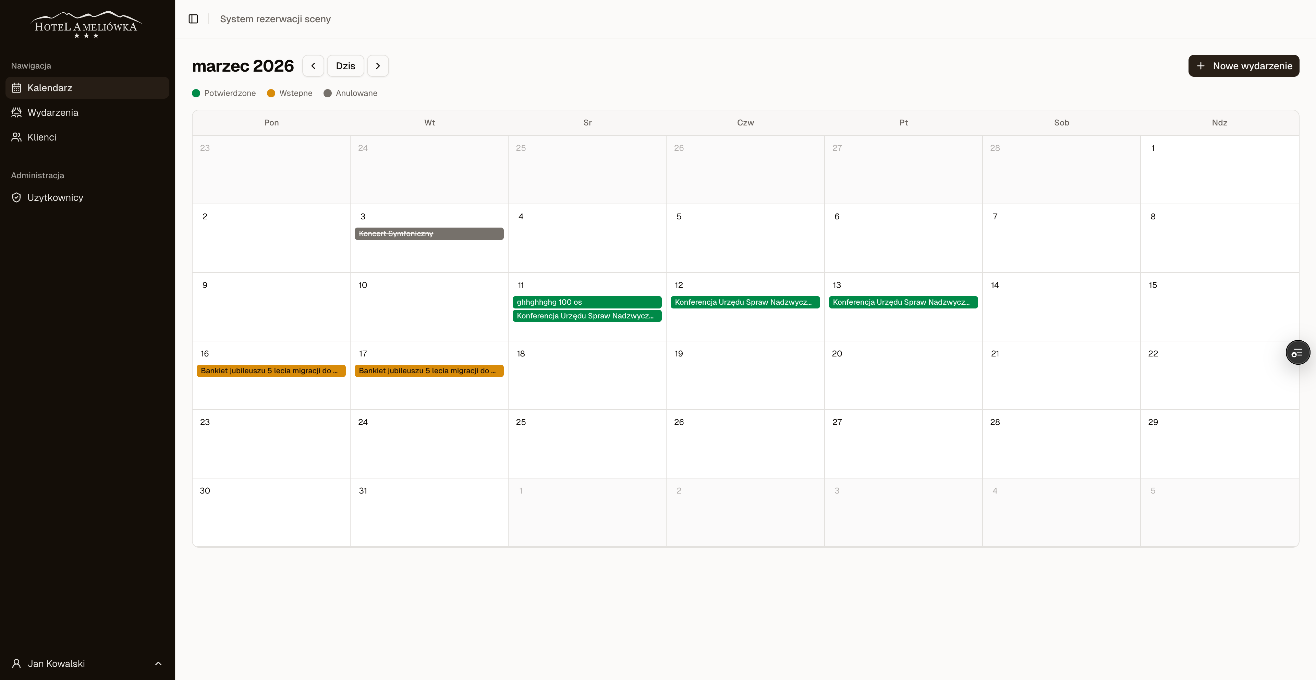Select day 20 cell
Viewport: 1316px width, 680px height.
click(x=903, y=375)
